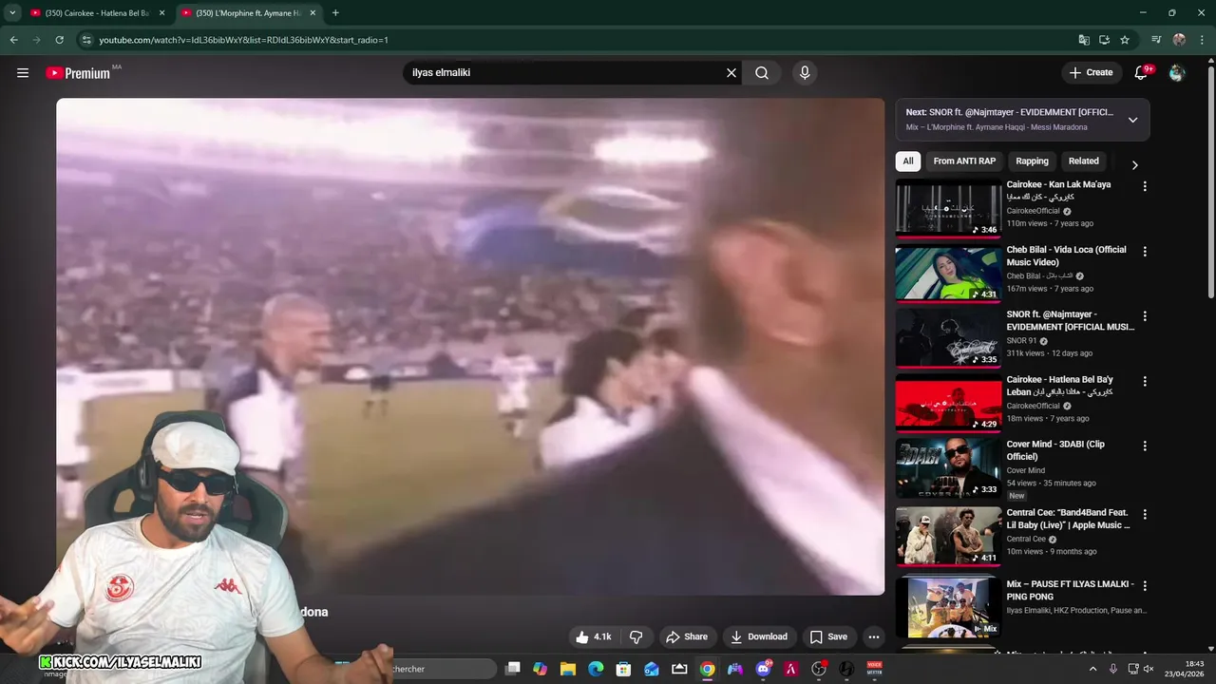The height and width of the screenshot is (684, 1216).
Task: Open the Chrome profile avatar
Action: pyautogui.click(x=1179, y=40)
